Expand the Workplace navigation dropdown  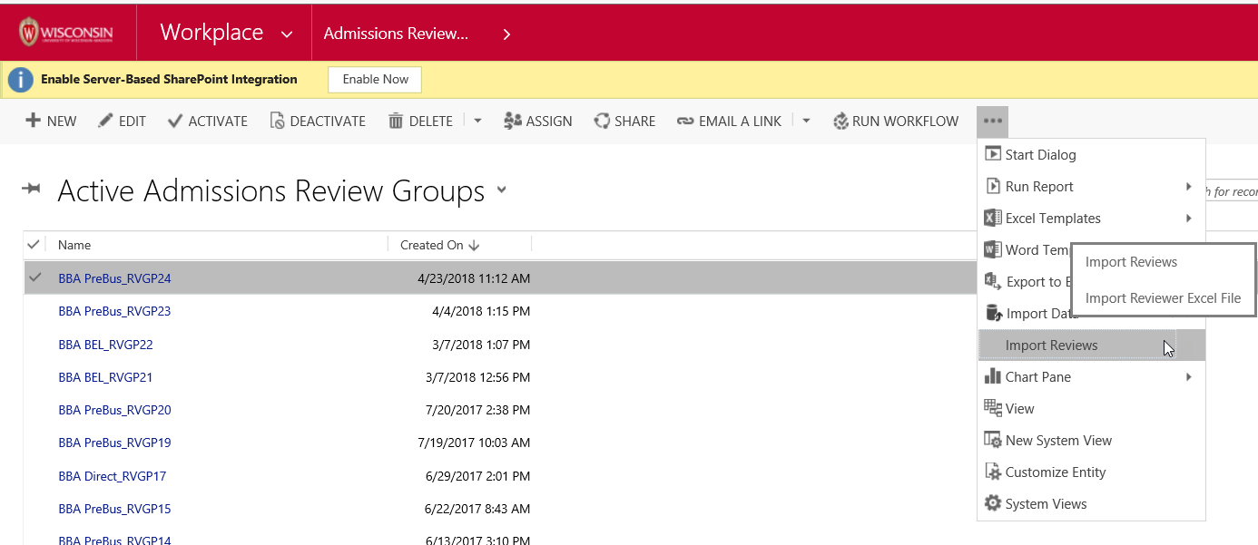(x=287, y=34)
